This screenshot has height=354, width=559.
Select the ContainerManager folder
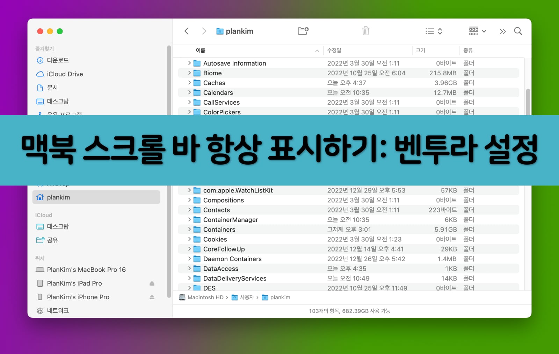pyautogui.click(x=348, y=220)
